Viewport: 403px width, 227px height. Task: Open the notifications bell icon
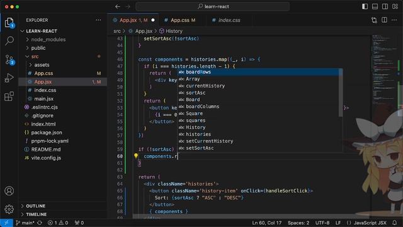[x=395, y=223]
